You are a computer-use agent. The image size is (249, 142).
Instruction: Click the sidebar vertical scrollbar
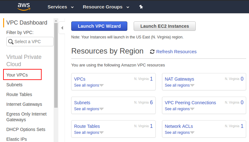pos(56,63)
